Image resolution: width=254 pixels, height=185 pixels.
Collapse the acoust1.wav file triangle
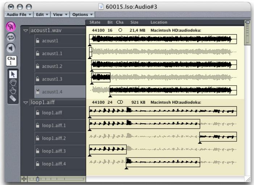(26, 30)
